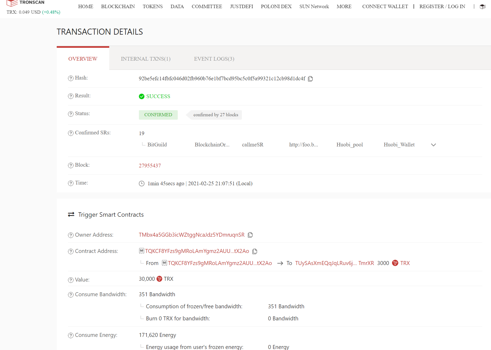Open POLONI DEX from the navigation
This screenshot has width=491, height=350.
point(276,6)
